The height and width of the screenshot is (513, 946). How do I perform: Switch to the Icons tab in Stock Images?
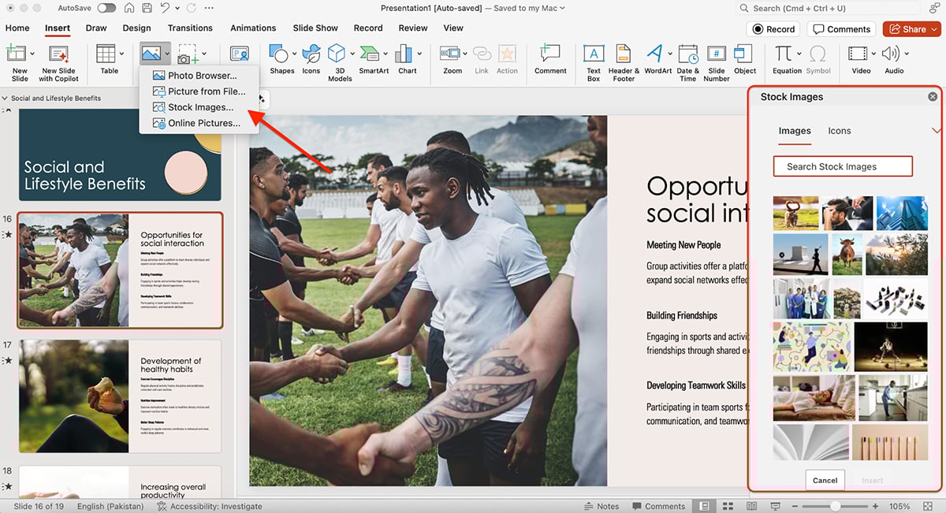click(x=840, y=131)
